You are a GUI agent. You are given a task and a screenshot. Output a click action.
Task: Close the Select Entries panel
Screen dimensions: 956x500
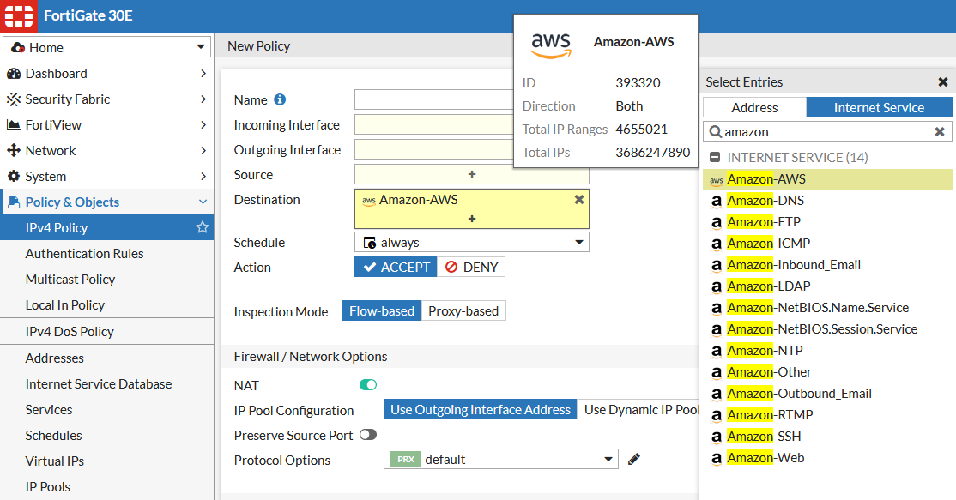943,82
